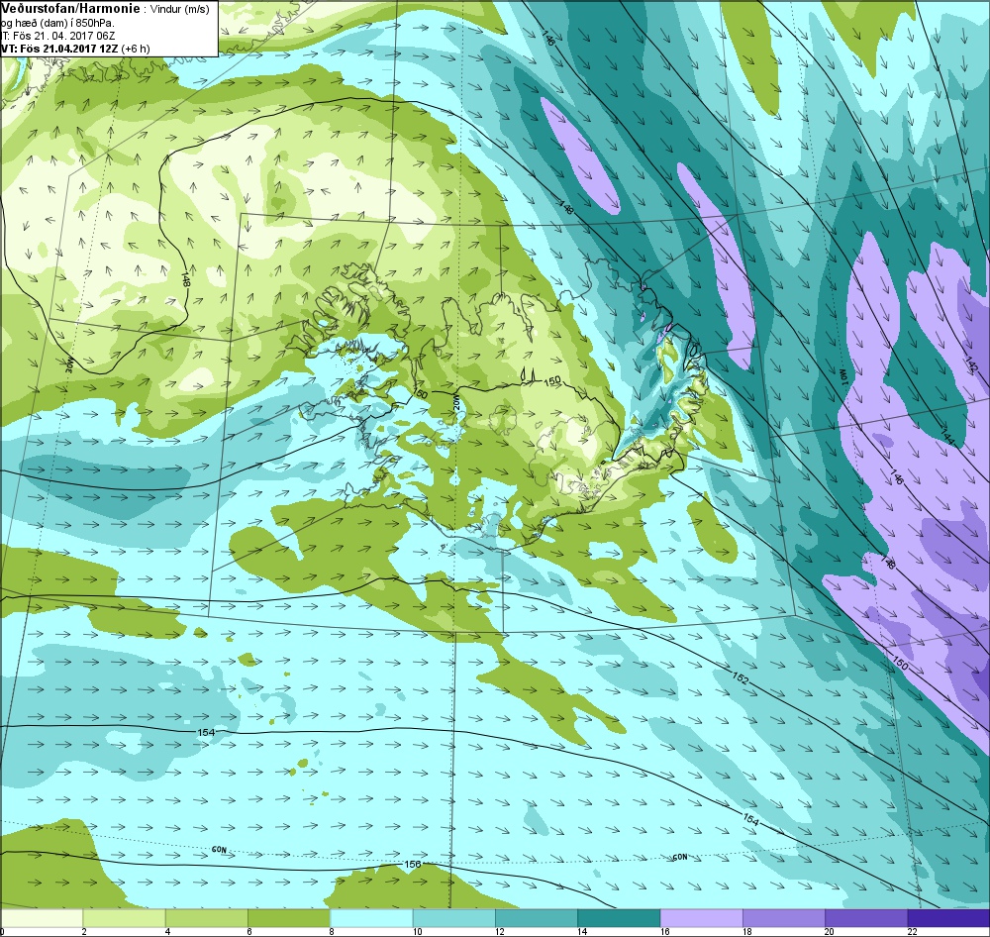
Task: Click the "og hæð (dam) í 850hPa." line
Action: 57,23
